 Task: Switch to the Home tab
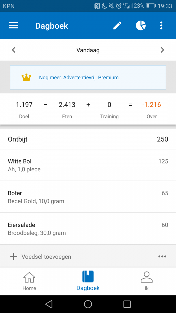[29, 281]
